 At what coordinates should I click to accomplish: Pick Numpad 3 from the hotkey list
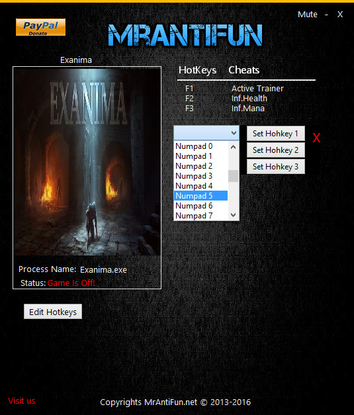pos(200,176)
